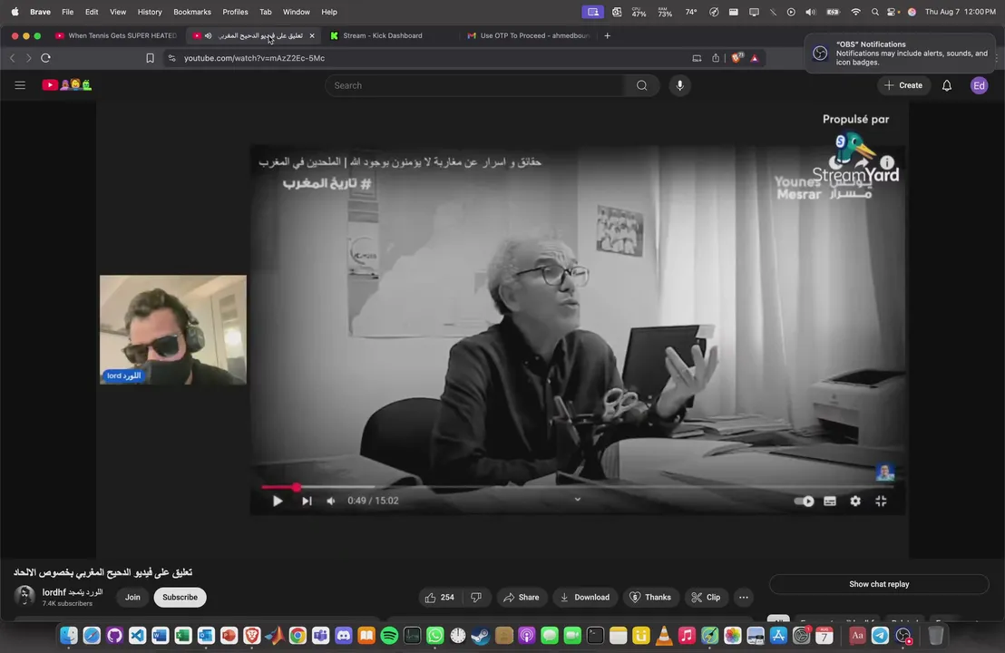Open the video player settings gear
Viewport: 1005px width, 653px height.
pyautogui.click(x=855, y=502)
